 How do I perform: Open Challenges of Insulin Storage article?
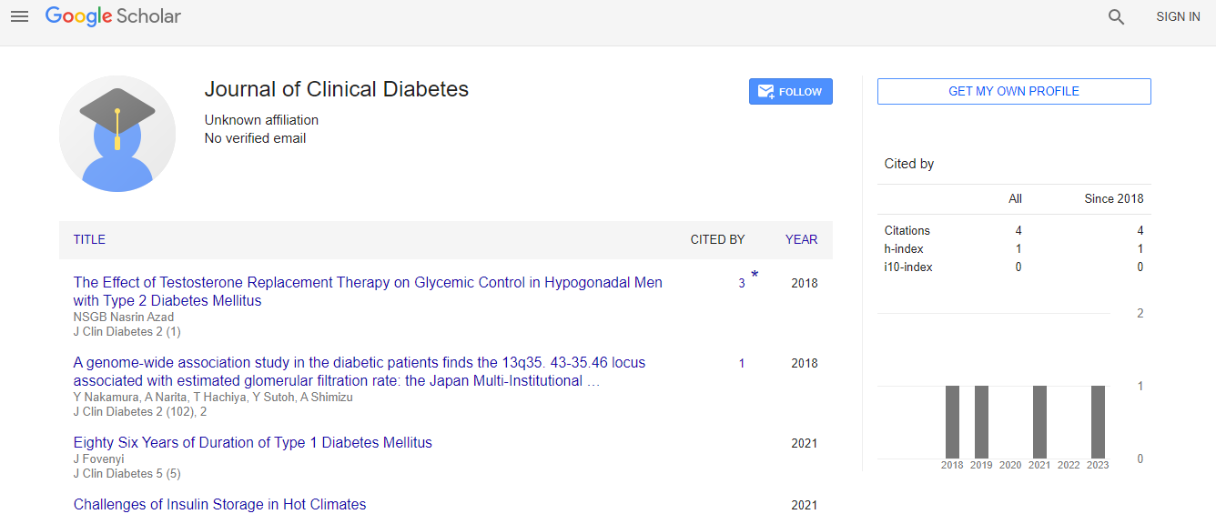point(219,504)
